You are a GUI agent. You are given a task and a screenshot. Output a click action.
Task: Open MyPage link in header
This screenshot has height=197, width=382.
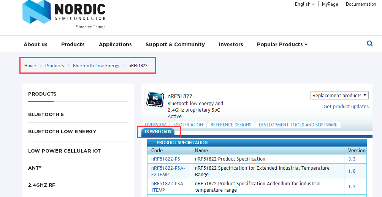click(x=330, y=4)
